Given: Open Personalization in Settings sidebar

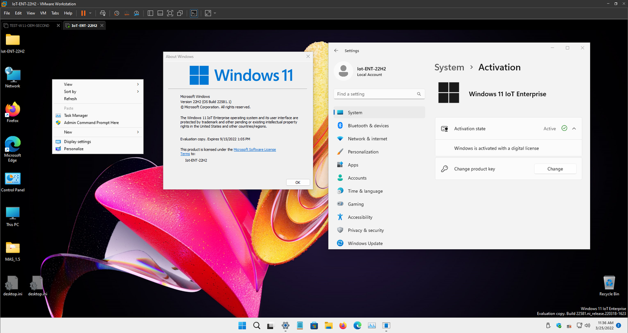Looking at the screenshot, I should tap(379, 152).
